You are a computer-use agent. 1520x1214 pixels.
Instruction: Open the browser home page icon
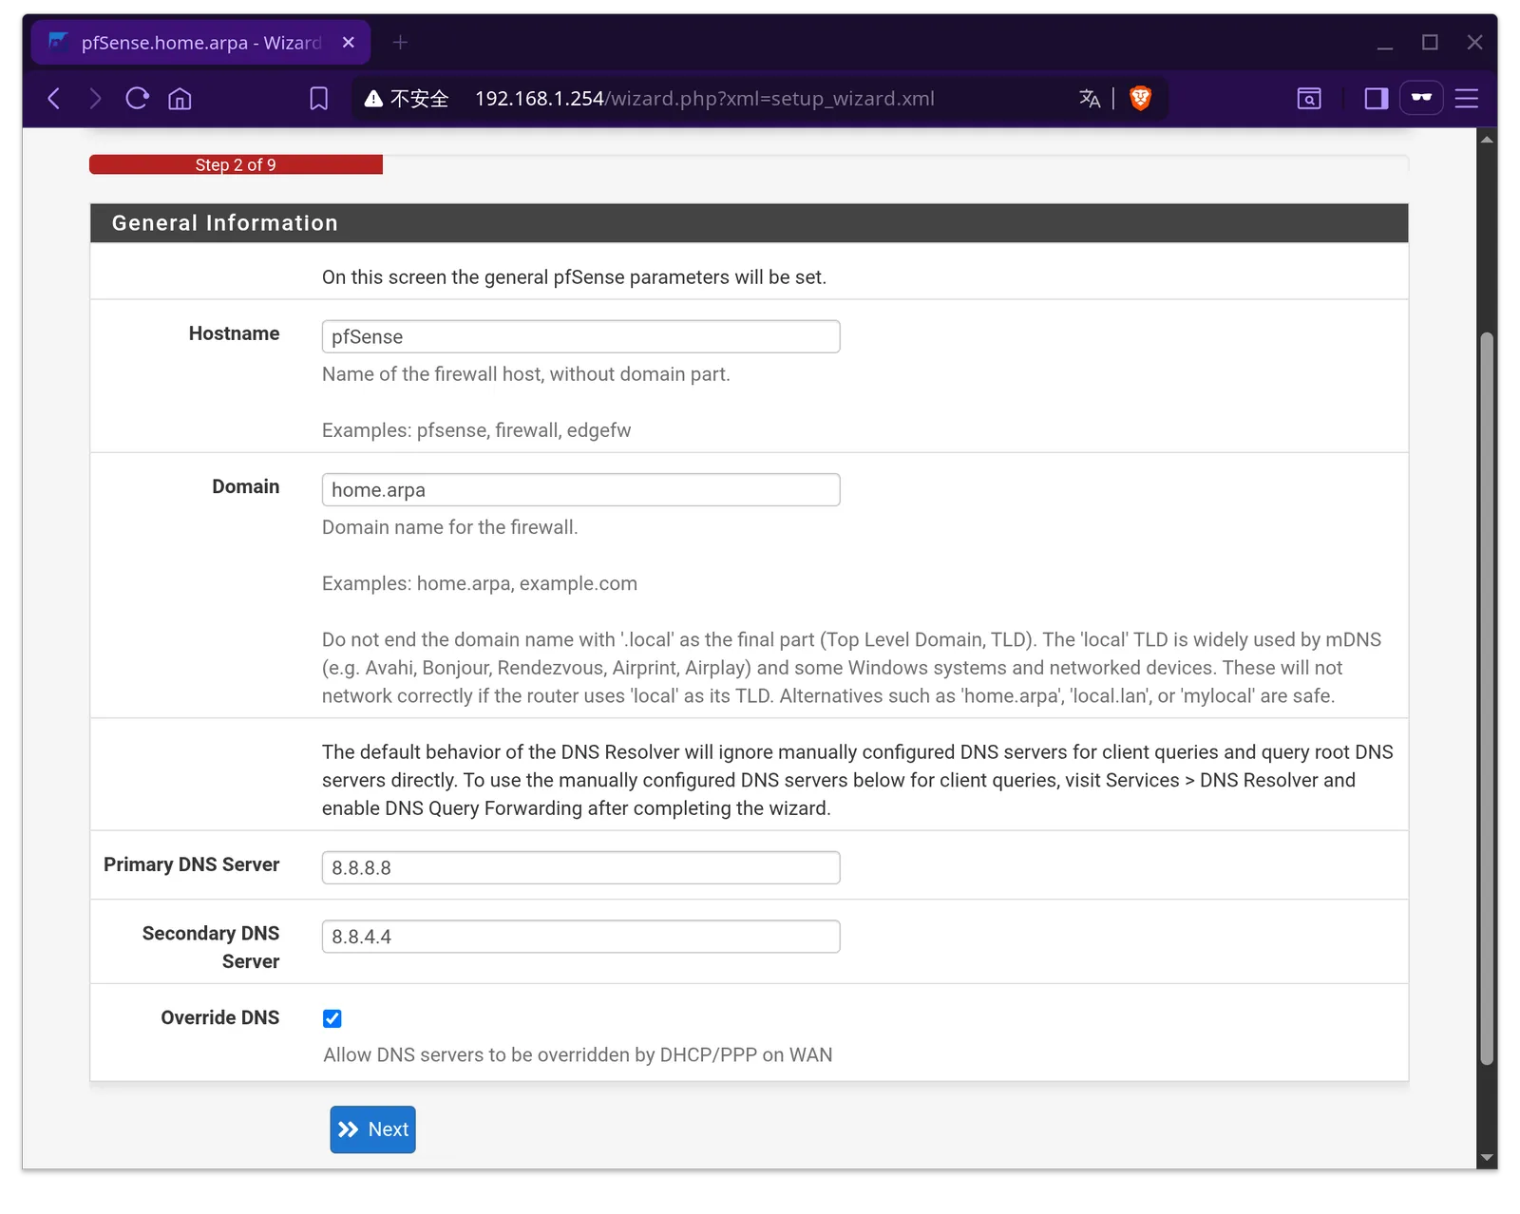coord(180,99)
